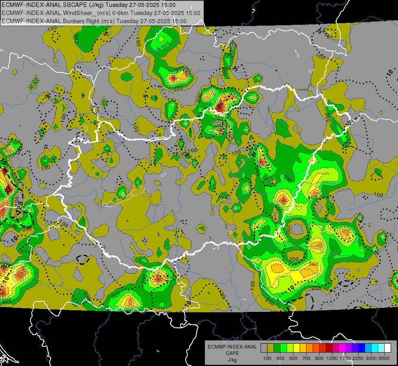Click the orange-red swatch left of 900

(316, 348)
